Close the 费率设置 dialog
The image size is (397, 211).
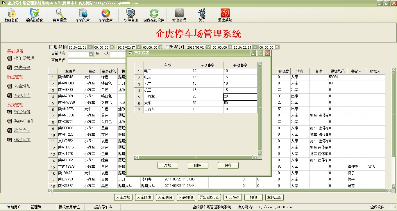(267, 53)
